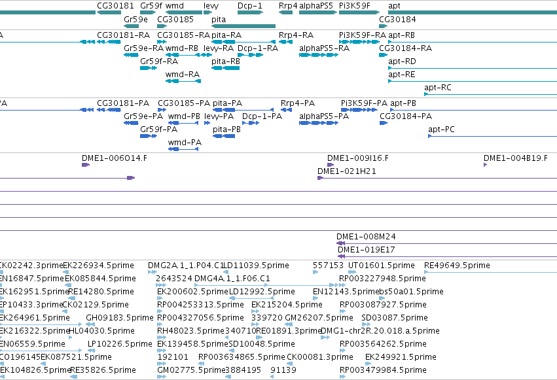The image size is (557, 380).
Task: Click the RP003479984.5prime EST label
Action: (x=383, y=370)
